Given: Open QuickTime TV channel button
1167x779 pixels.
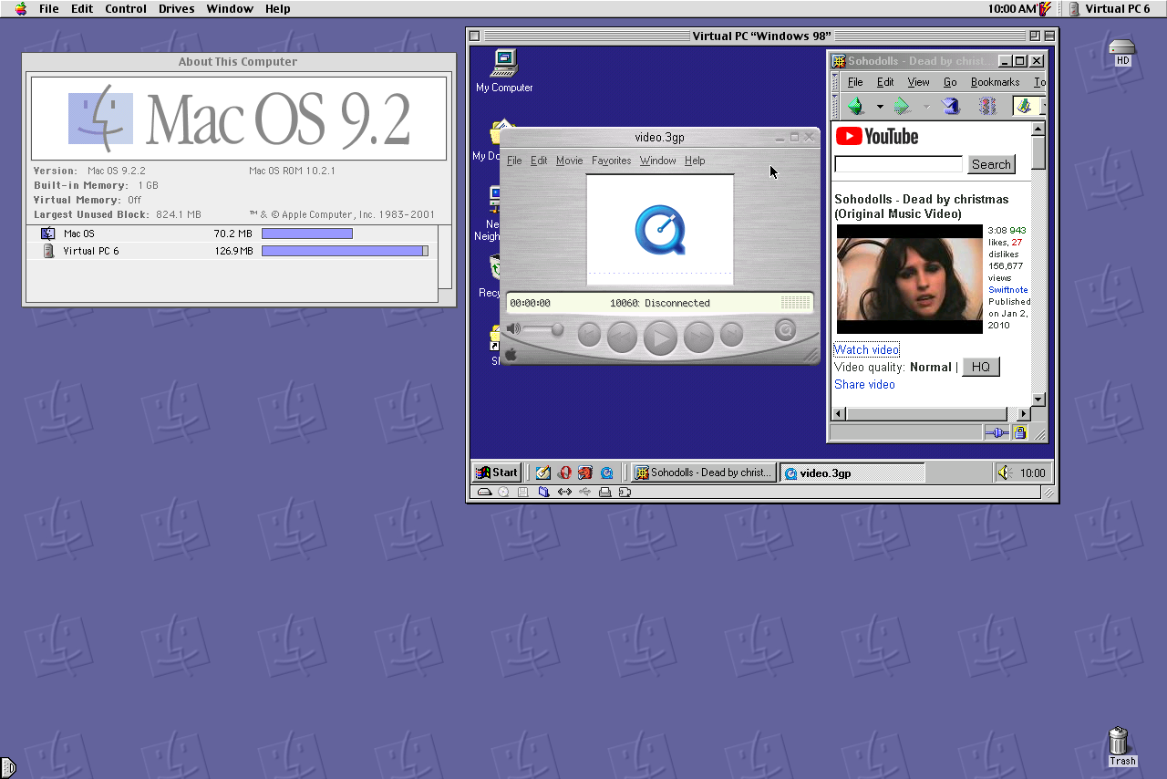Looking at the screenshot, I should [785, 330].
